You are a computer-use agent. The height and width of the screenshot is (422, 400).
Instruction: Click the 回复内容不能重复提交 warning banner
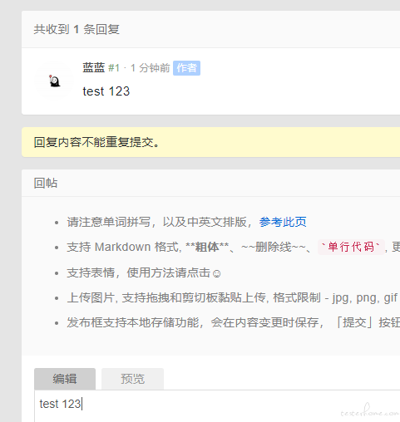[x=210, y=142]
